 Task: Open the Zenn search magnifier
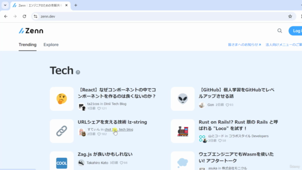[280, 31]
